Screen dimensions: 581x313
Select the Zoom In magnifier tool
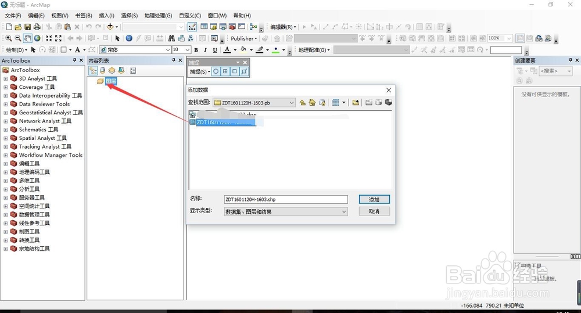coord(8,38)
